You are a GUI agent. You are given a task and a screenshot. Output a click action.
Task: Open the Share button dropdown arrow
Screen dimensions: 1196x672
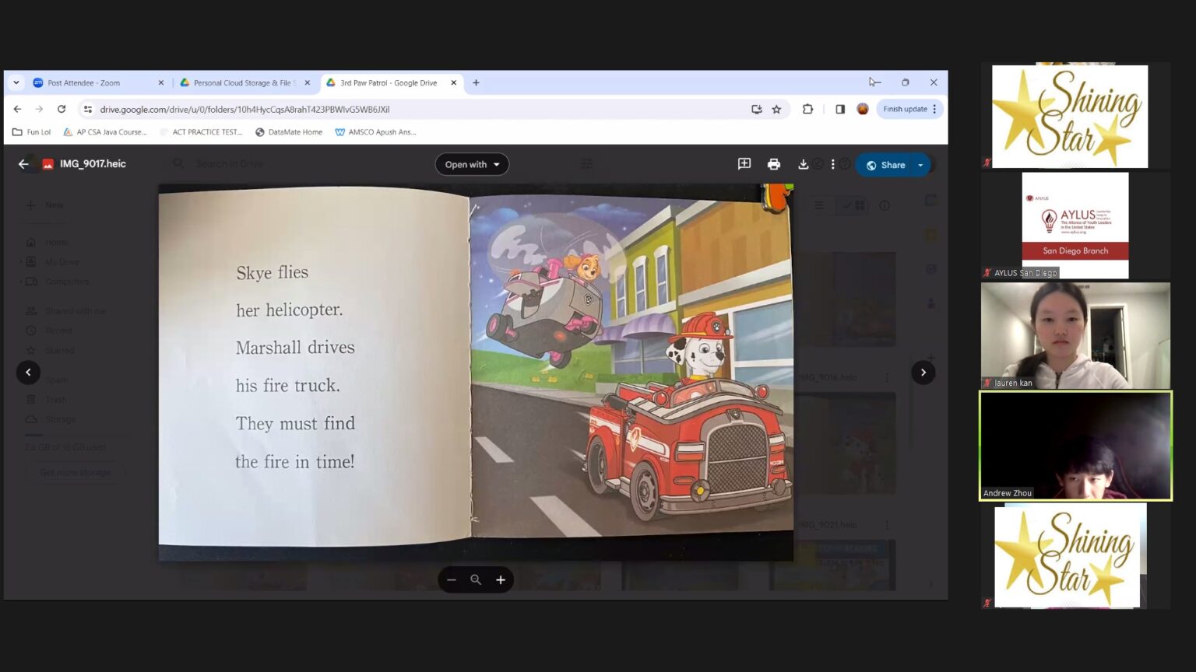pos(920,165)
